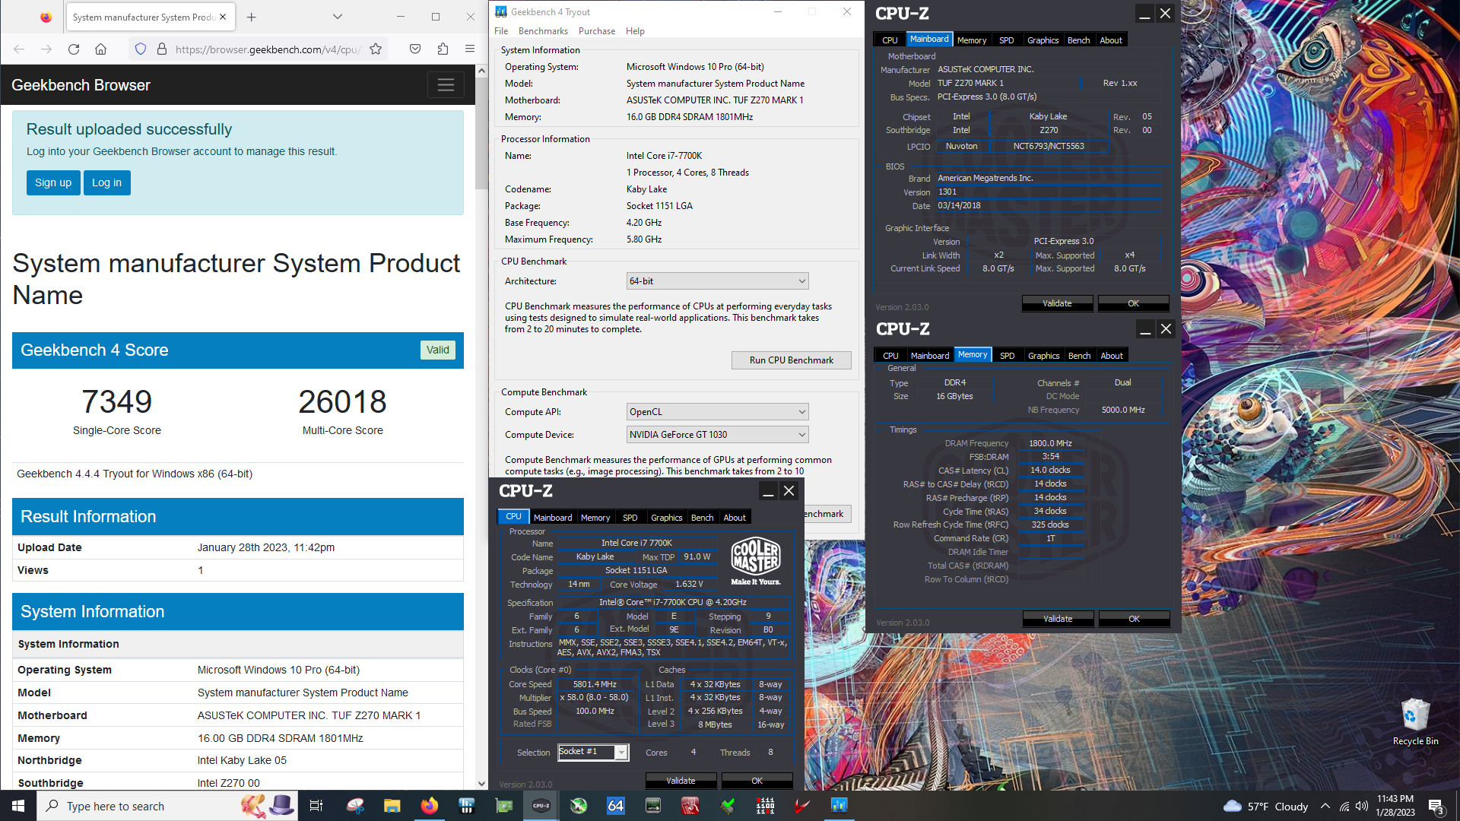Click the taskbar clock showing 11:43 PM

[1395, 806]
